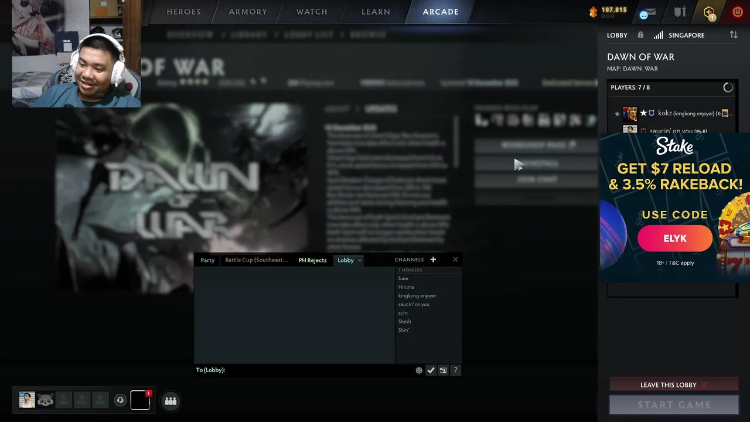
Task: Open the friends list three-people icon
Action: pyautogui.click(x=171, y=401)
